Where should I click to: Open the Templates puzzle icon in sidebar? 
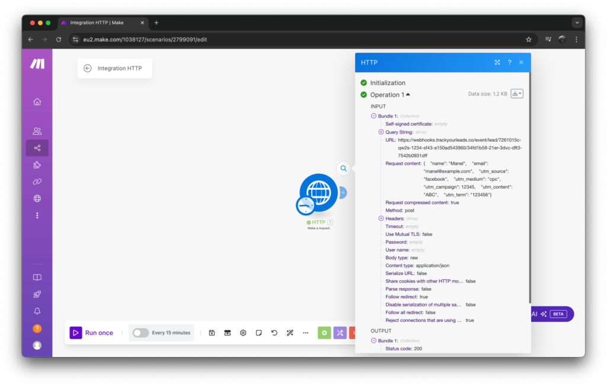click(37, 165)
